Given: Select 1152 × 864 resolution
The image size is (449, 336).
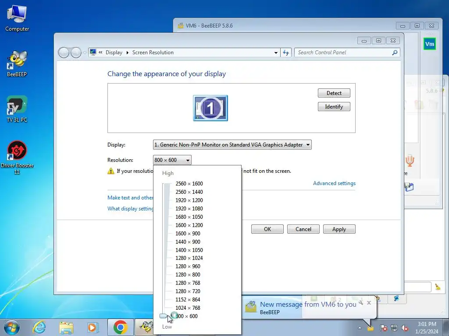Looking at the screenshot, I should tap(188, 299).
